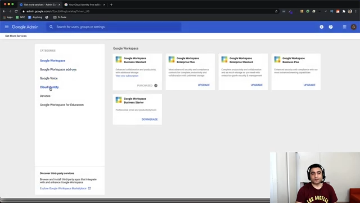
Task: Select the Google Workspace category
Action: pos(52,60)
